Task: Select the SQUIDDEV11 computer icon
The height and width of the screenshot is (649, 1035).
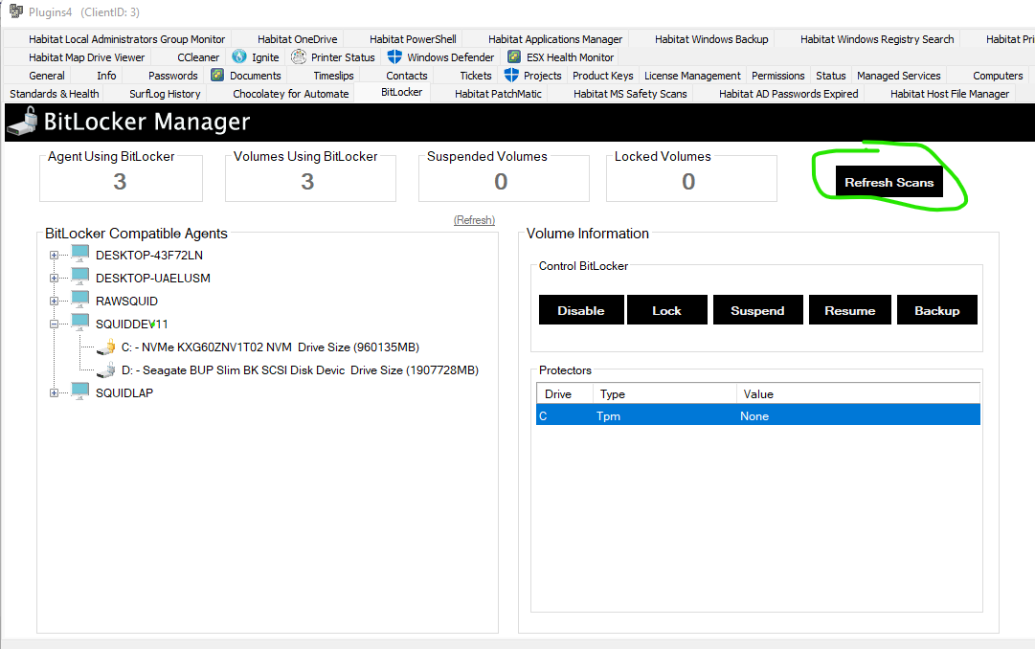Action: click(80, 324)
